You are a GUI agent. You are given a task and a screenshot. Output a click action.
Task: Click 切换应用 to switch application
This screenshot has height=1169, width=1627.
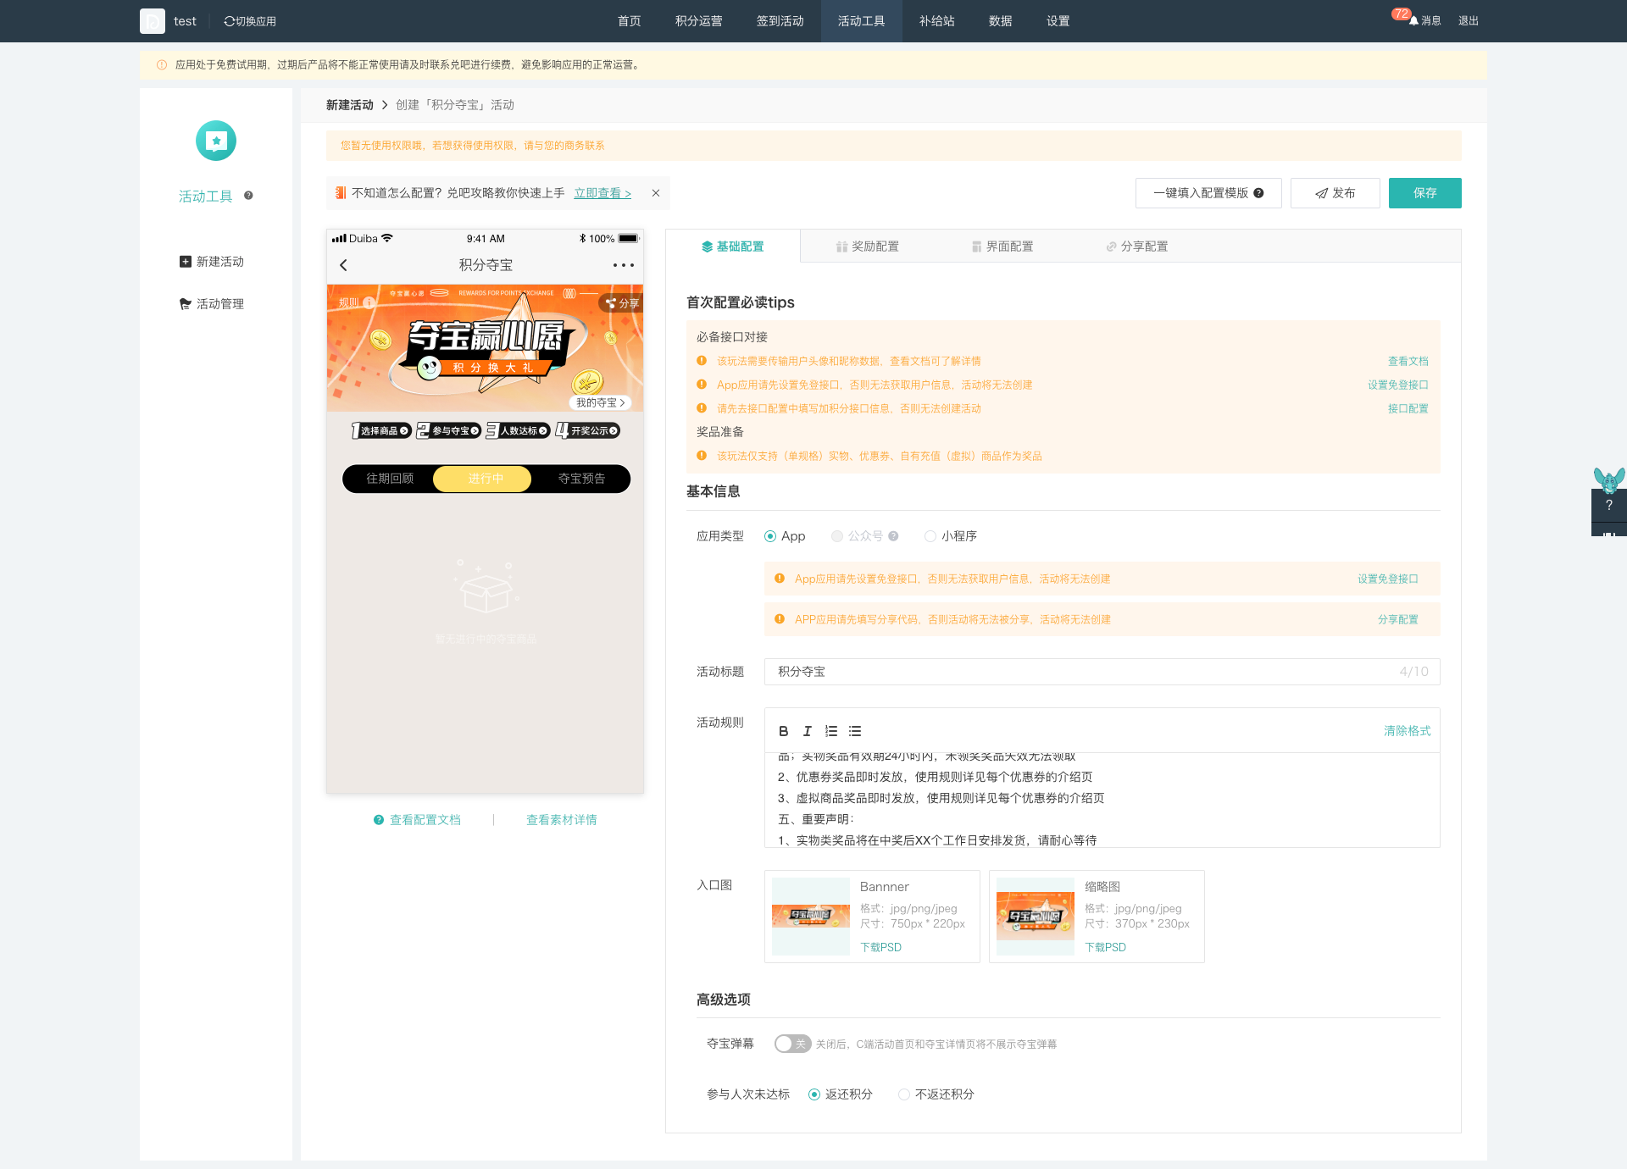tap(250, 21)
